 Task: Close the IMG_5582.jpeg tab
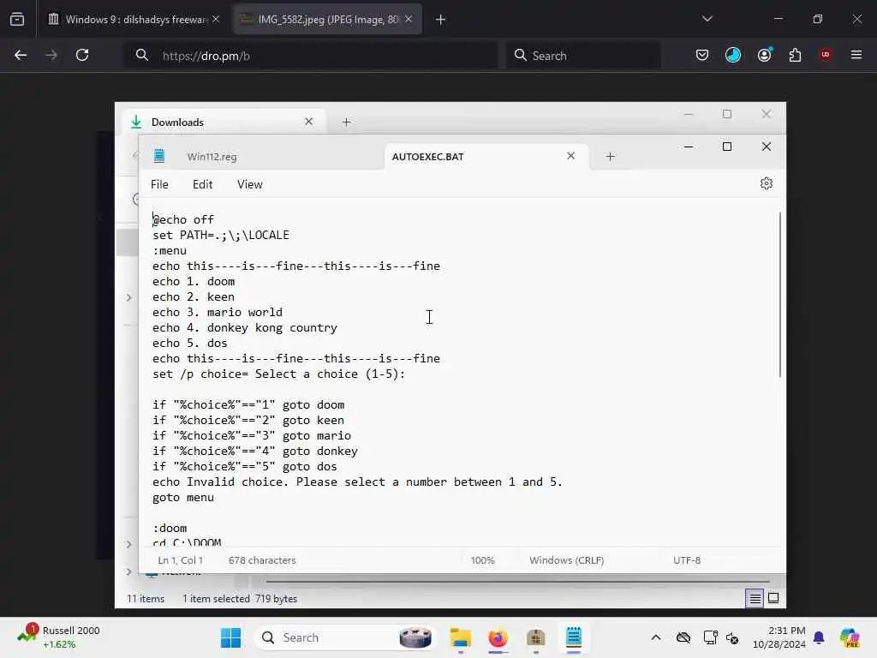pos(409,20)
